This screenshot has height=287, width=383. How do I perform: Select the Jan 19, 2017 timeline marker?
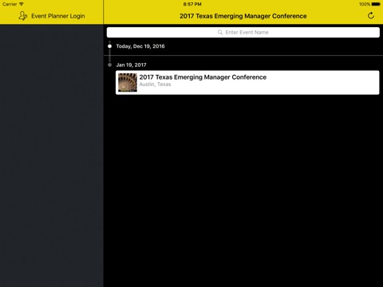tap(109, 65)
